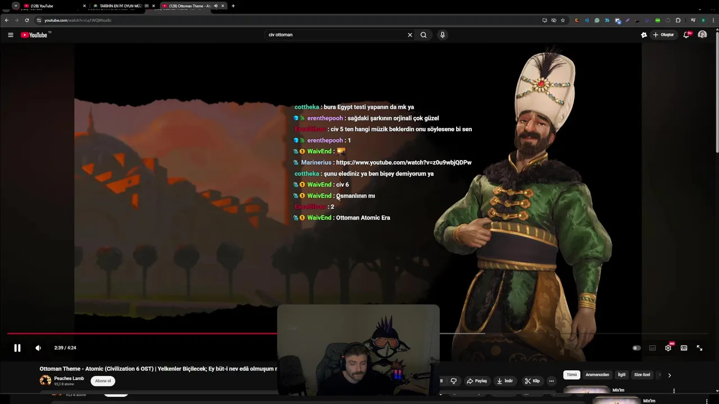Toggle subtitles button in the player
This screenshot has height=404, width=719.
click(x=652, y=348)
